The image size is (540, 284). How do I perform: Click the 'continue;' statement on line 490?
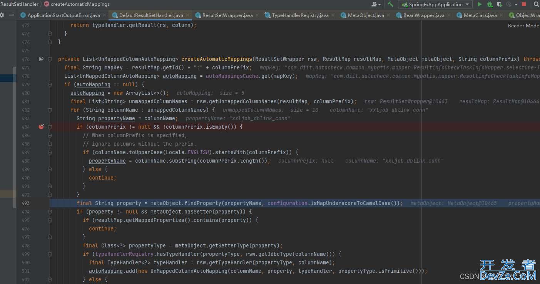[x=102, y=178]
